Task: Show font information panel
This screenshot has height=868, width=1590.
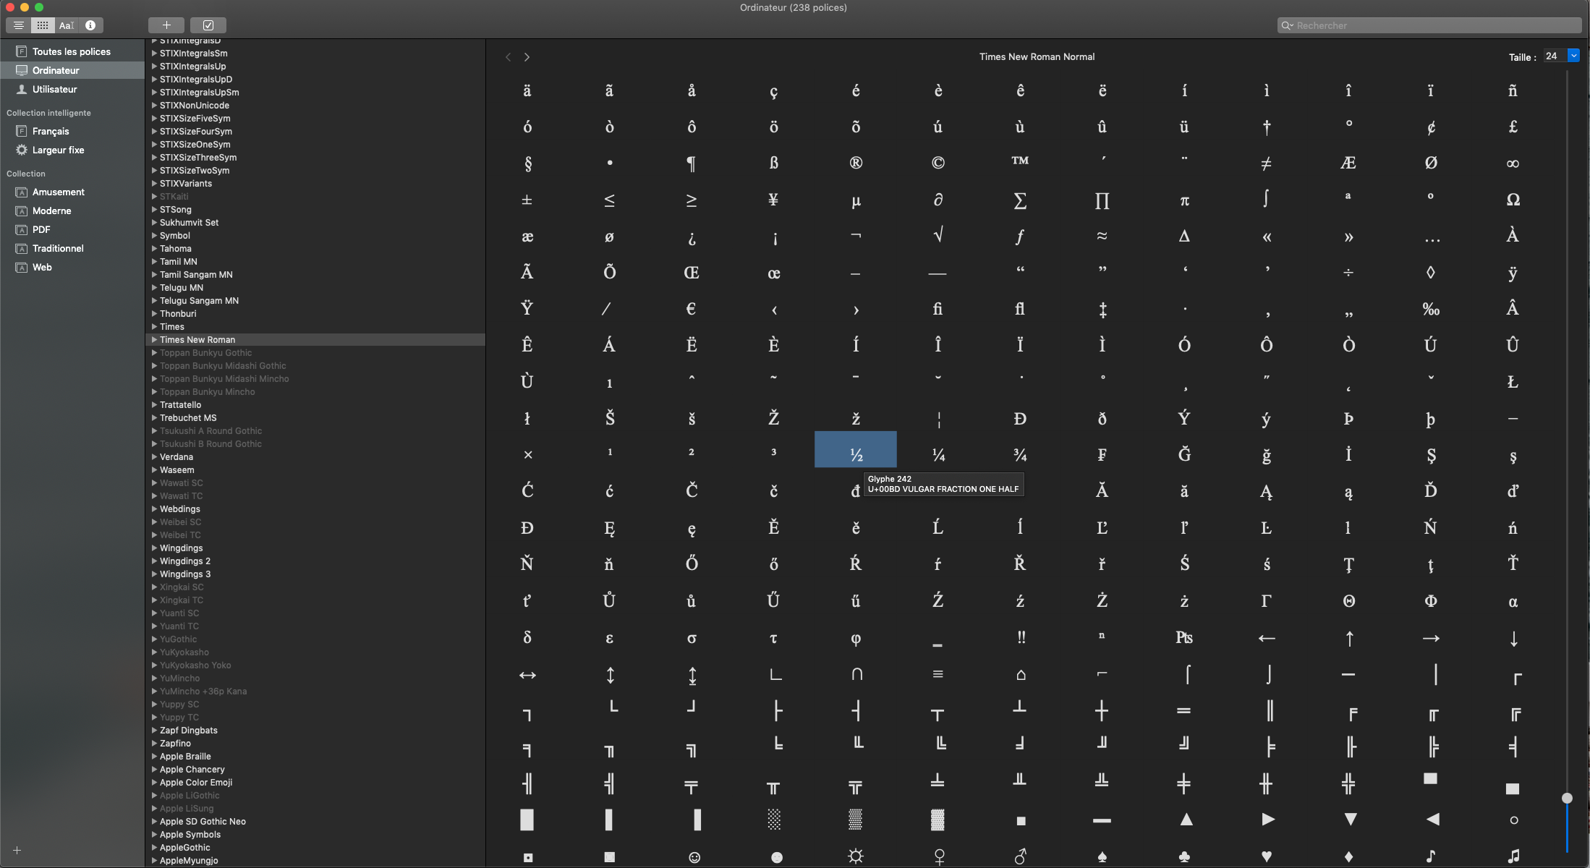Action: click(x=90, y=25)
